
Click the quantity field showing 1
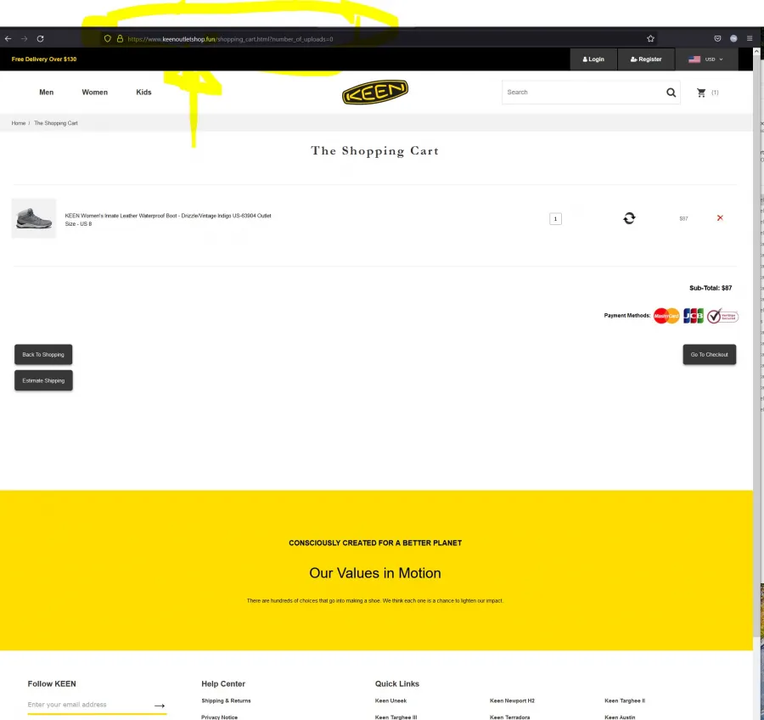[x=555, y=219]
